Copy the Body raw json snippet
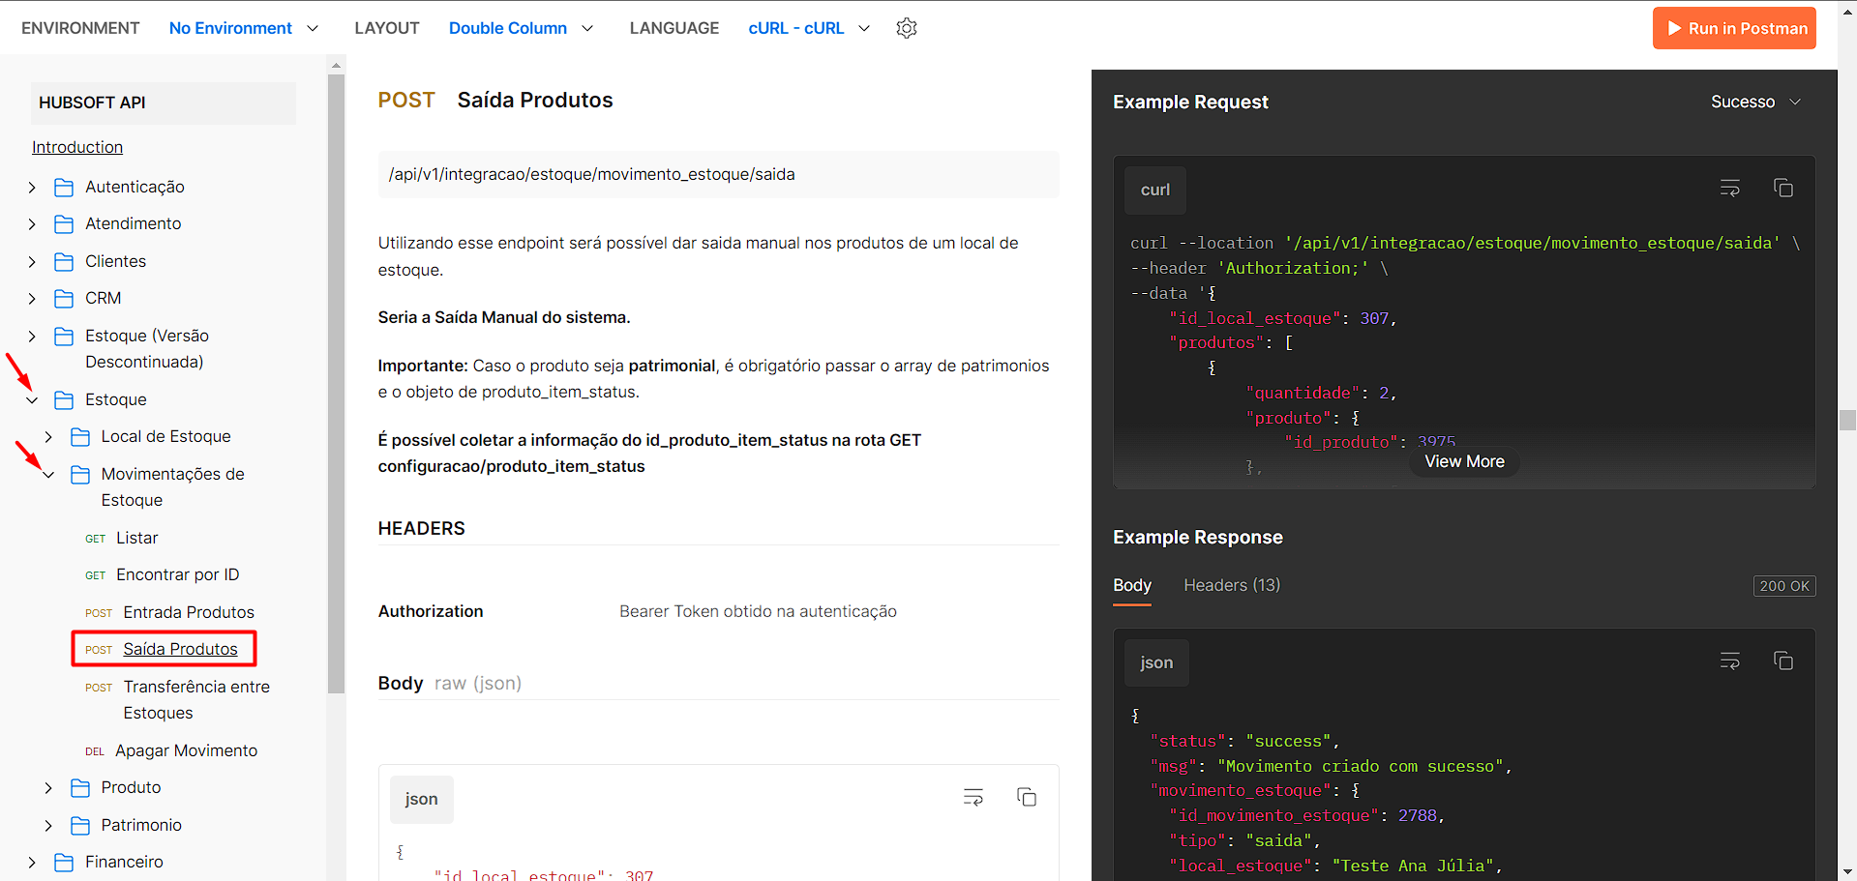The width and height of the screenshot is (1857, 881). [1026, 797]
